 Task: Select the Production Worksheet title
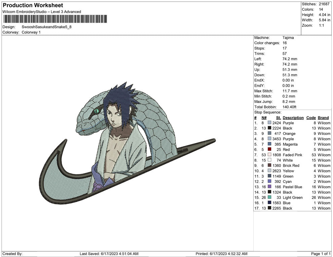[x=33, y=5]
